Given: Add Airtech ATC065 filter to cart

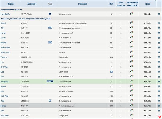Looking at the screenshot, I should [x=159, y=23].
